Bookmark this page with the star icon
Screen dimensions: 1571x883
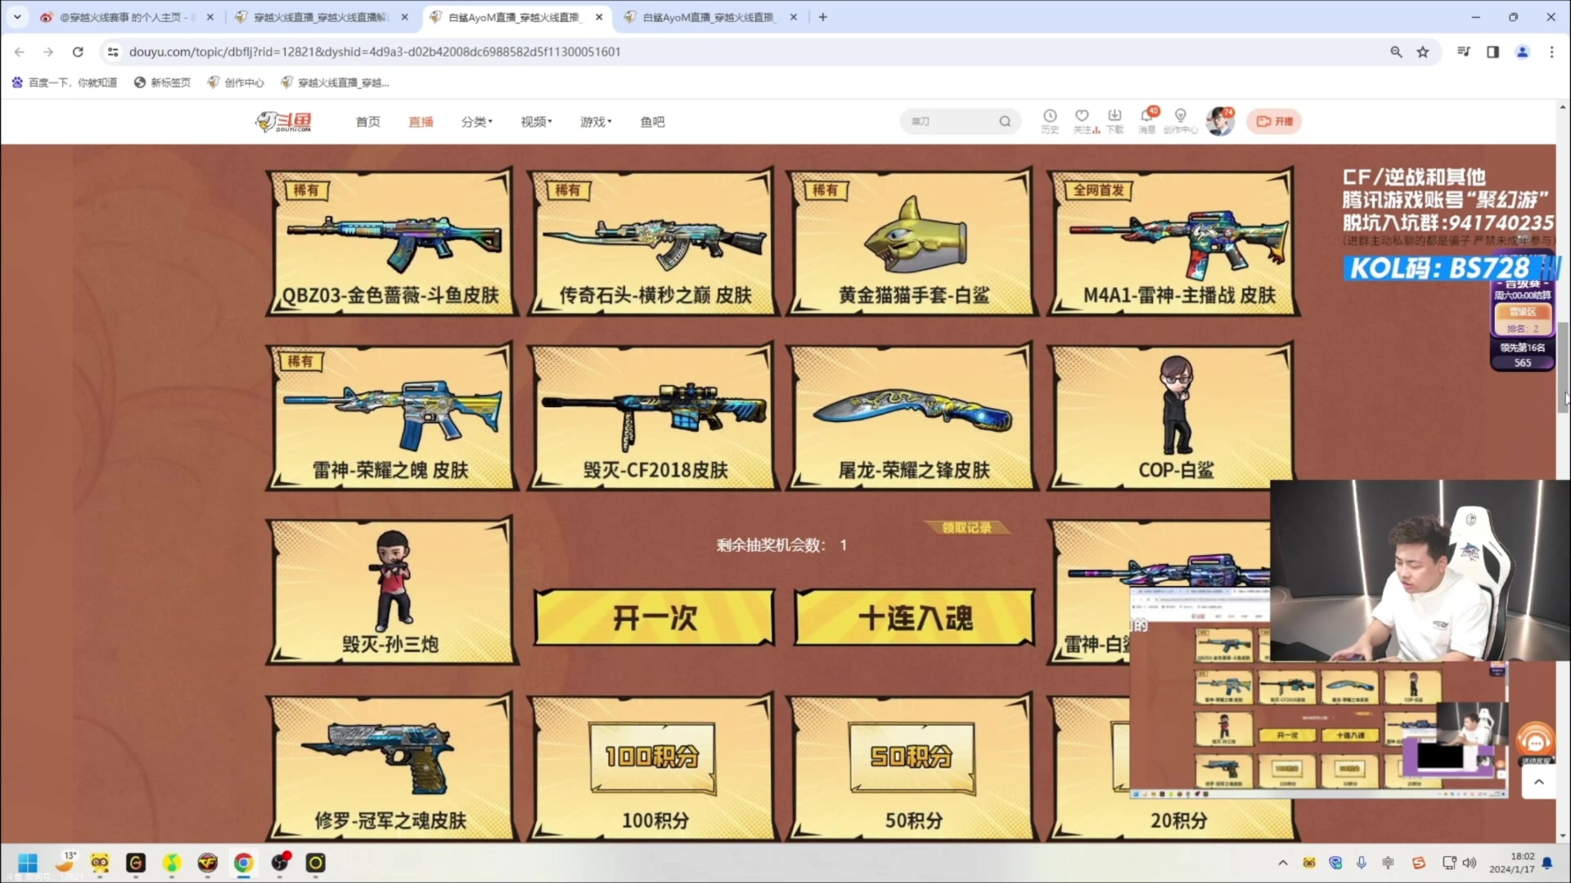pyautogui.click(x=1423, y=52)
